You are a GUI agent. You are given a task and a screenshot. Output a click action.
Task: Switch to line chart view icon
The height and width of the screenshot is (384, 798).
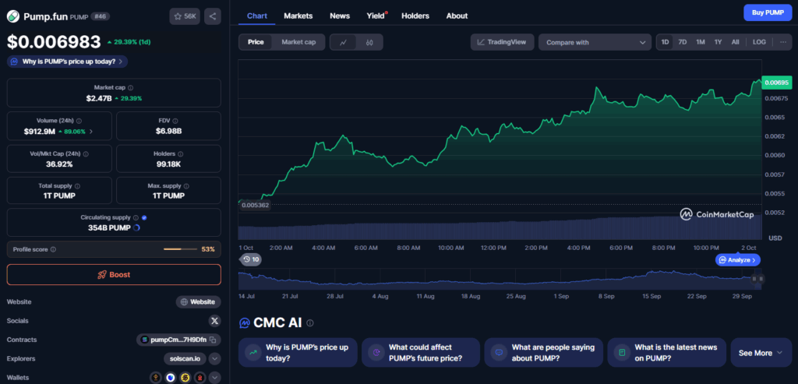(343, 42)
